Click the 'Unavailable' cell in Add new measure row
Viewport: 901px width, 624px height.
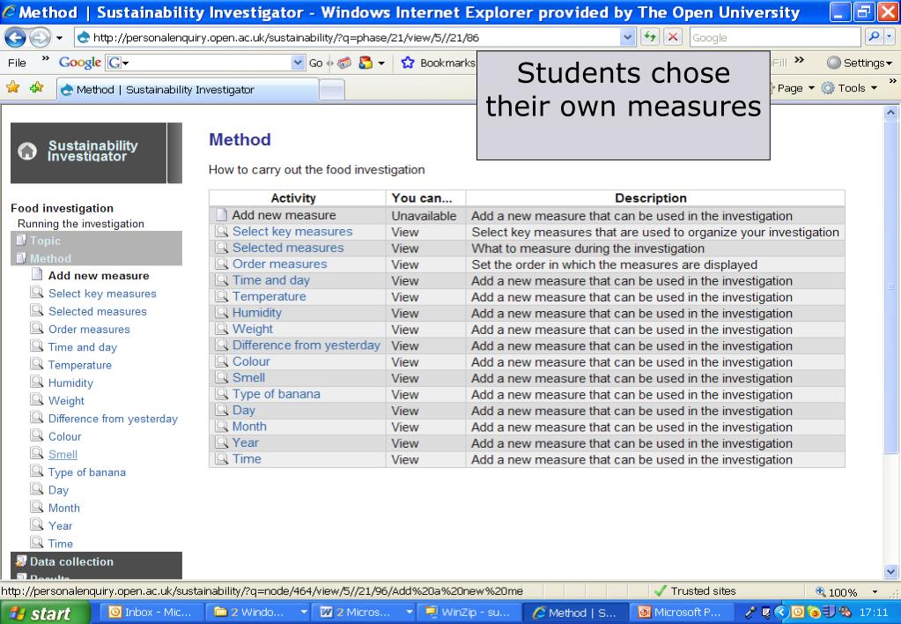(424, 216)
